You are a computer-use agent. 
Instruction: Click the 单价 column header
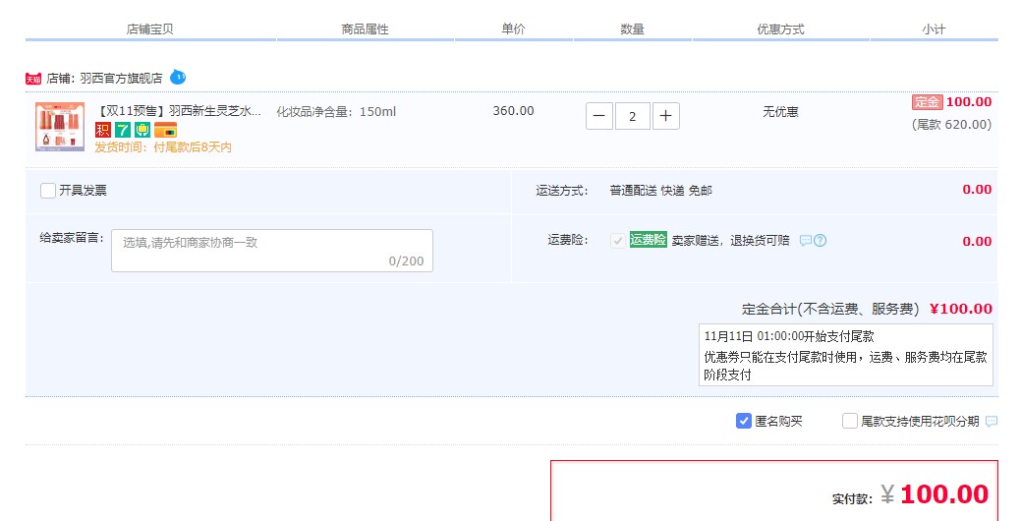[513, 29]
